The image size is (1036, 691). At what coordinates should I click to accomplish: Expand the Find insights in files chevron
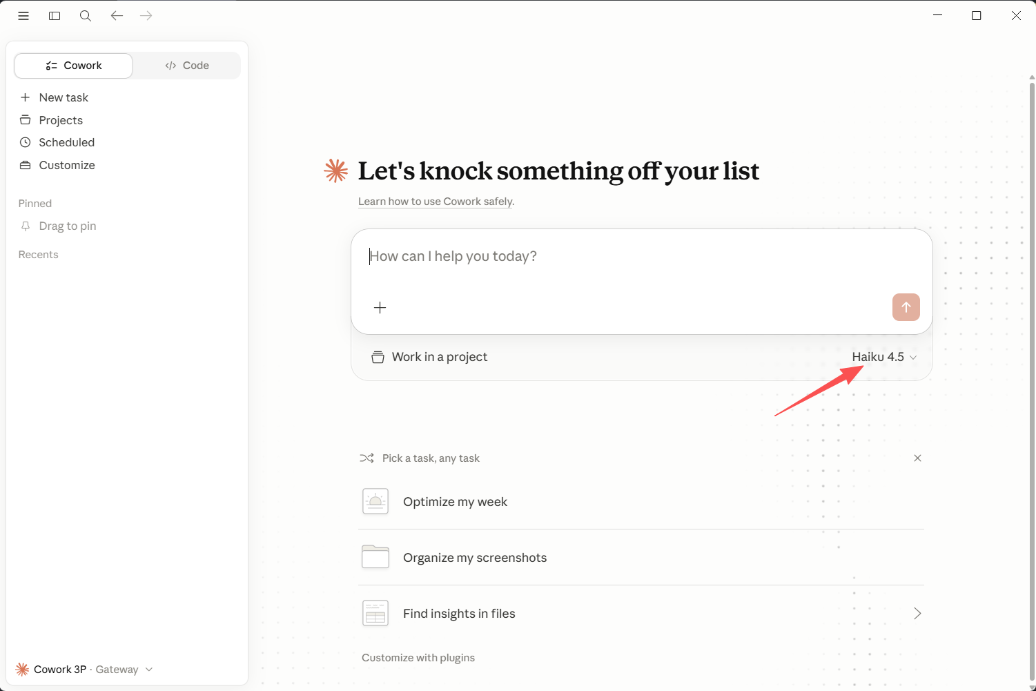pos(917,614)
